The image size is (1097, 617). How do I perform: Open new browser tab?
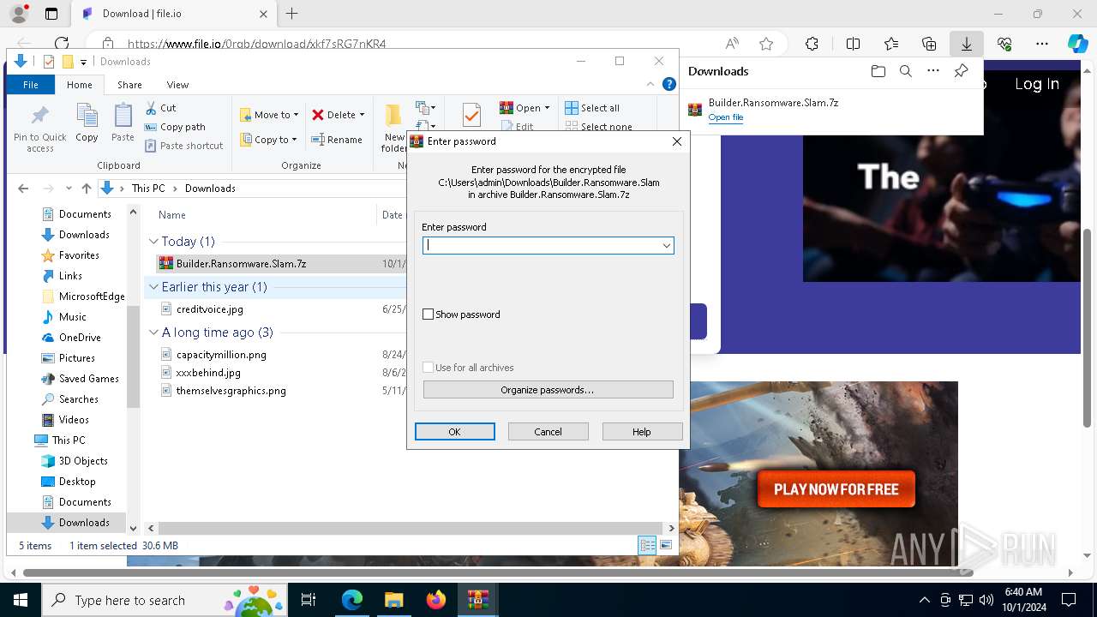coord(291,14)
